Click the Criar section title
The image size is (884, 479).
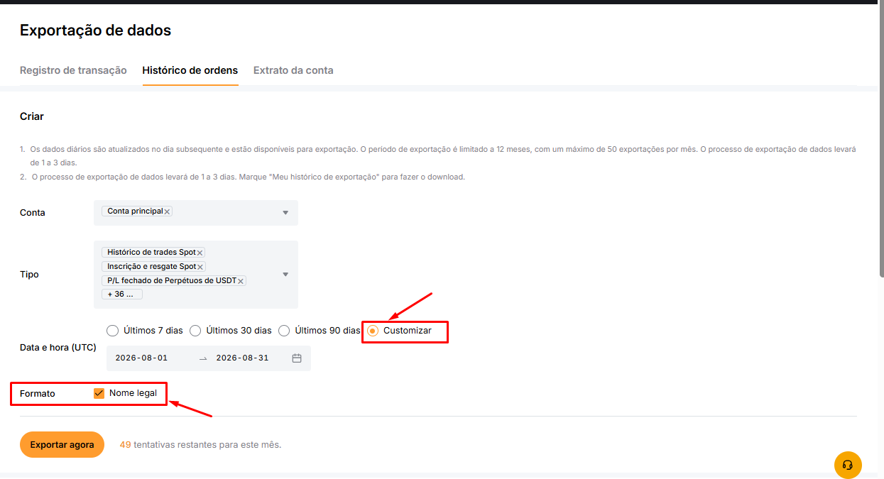pyautogui.click(x=32, y=116)
